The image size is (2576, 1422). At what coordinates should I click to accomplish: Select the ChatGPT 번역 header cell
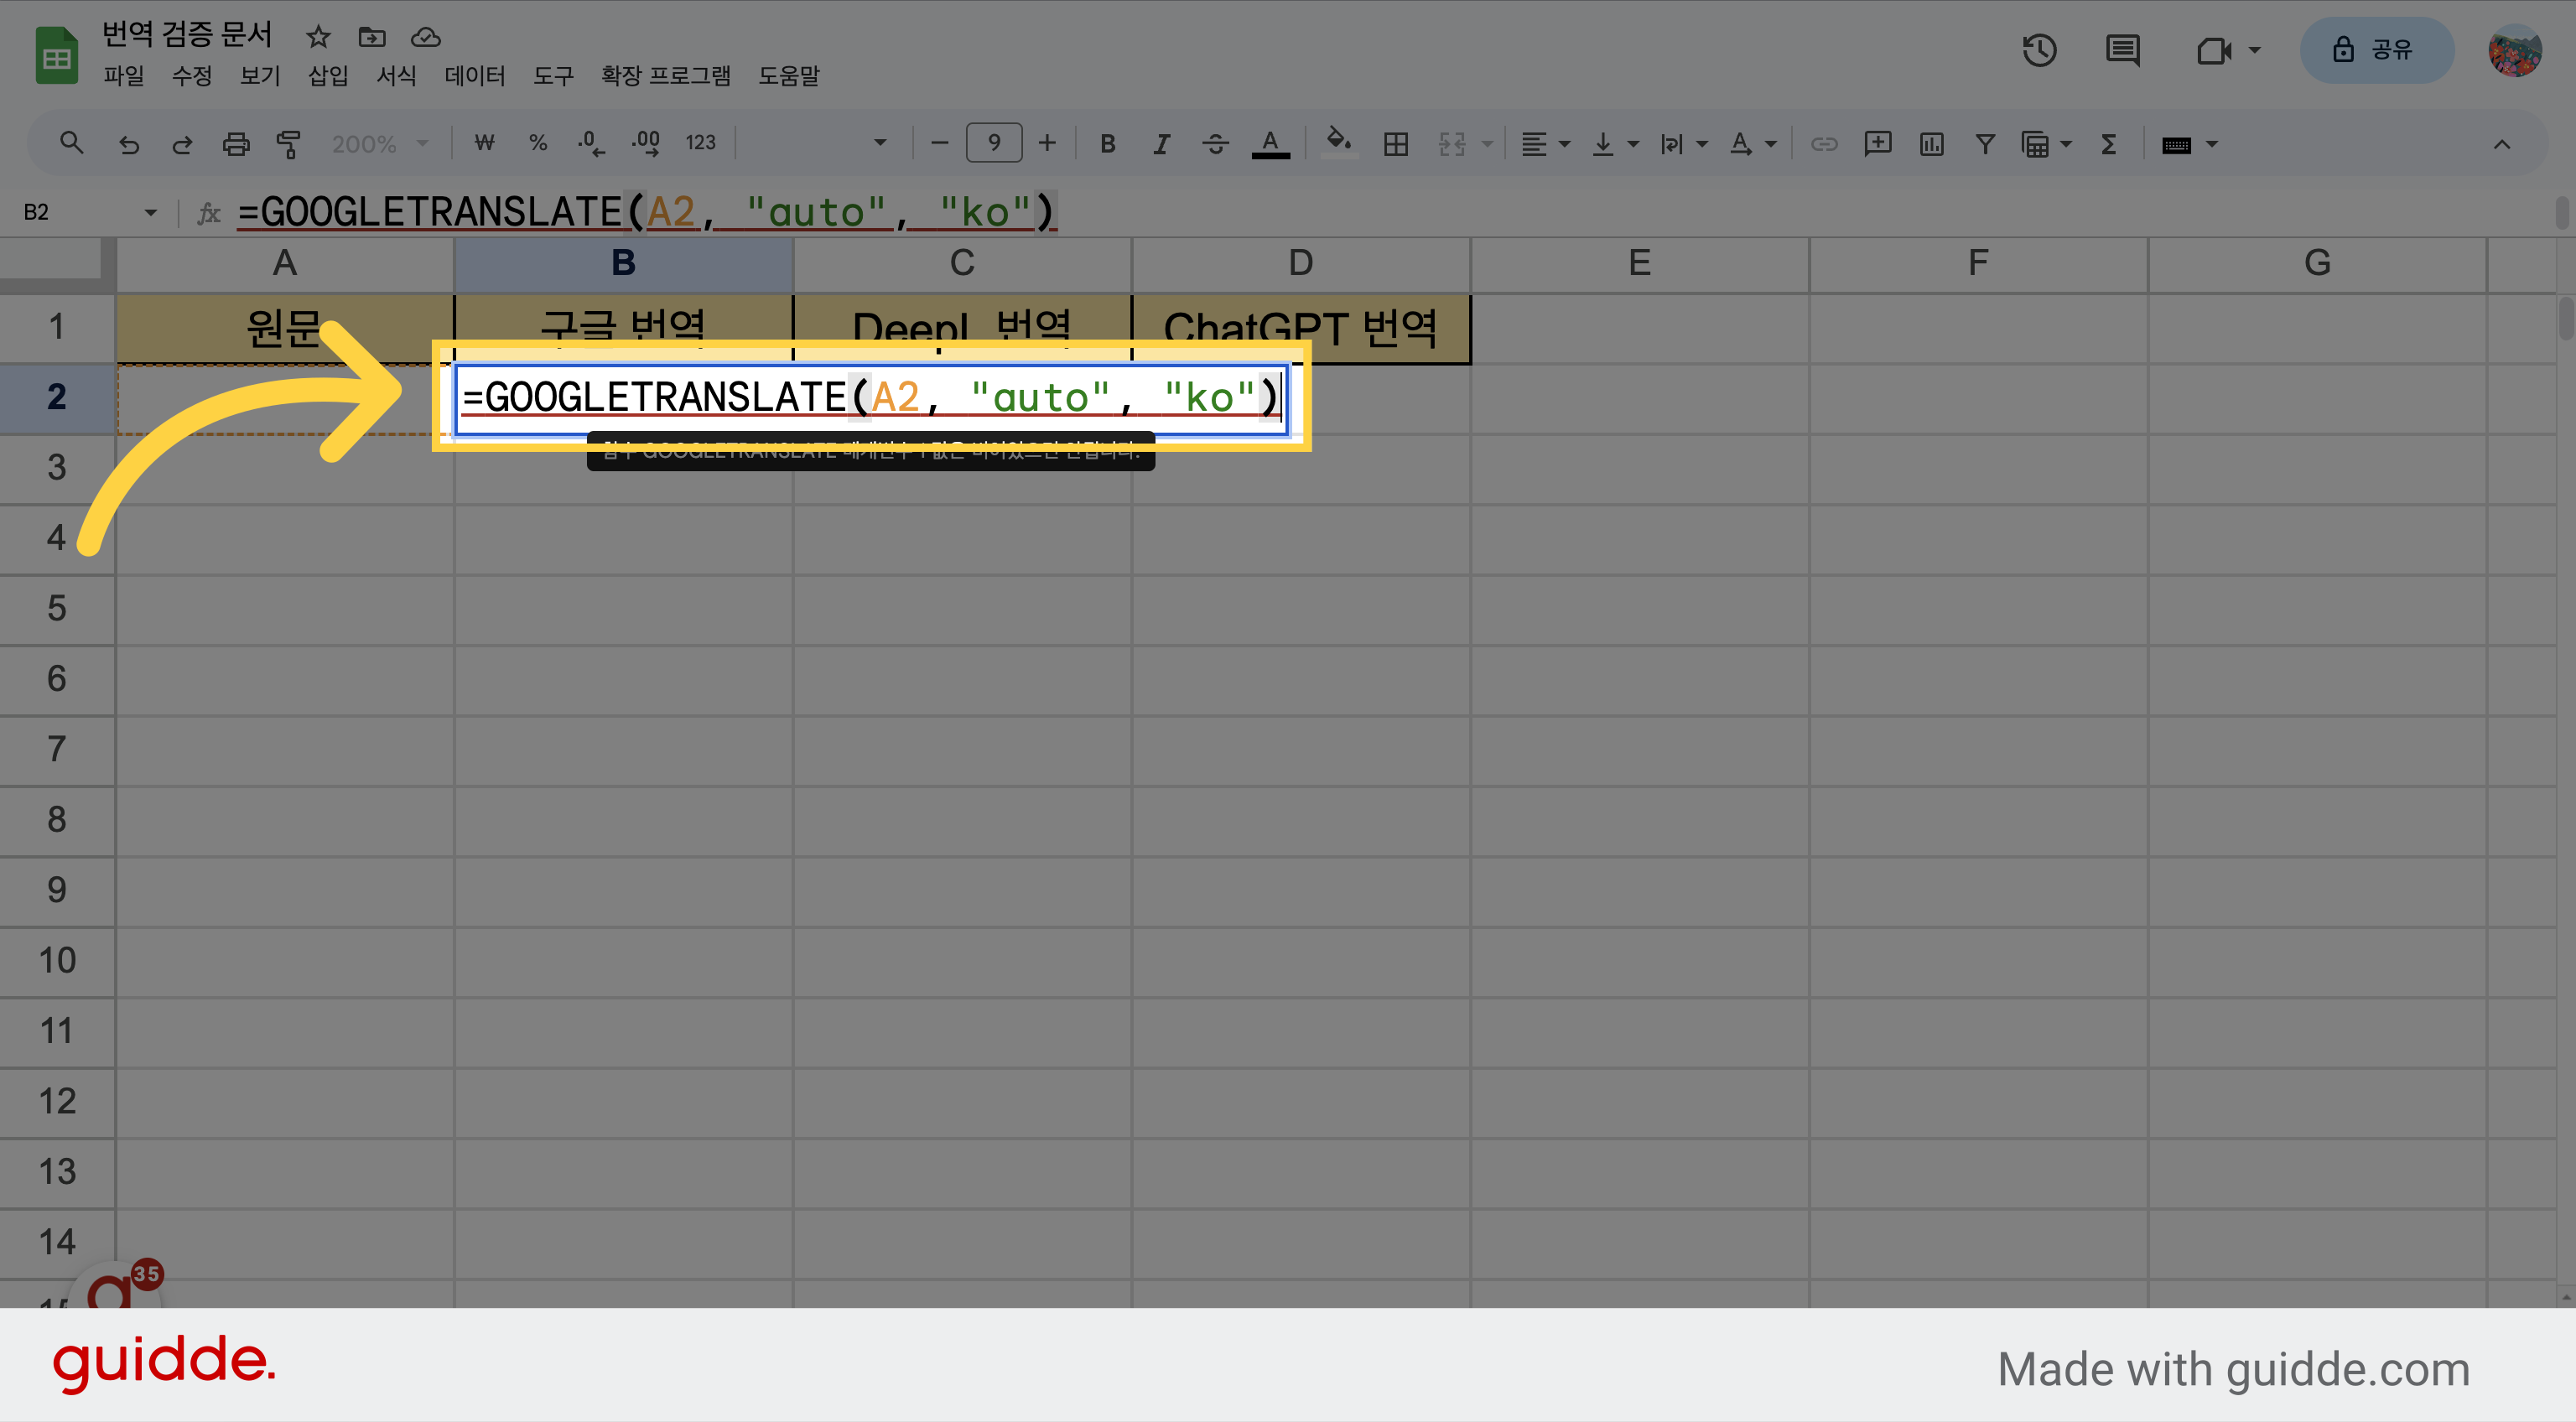[x=1300, y=328]
